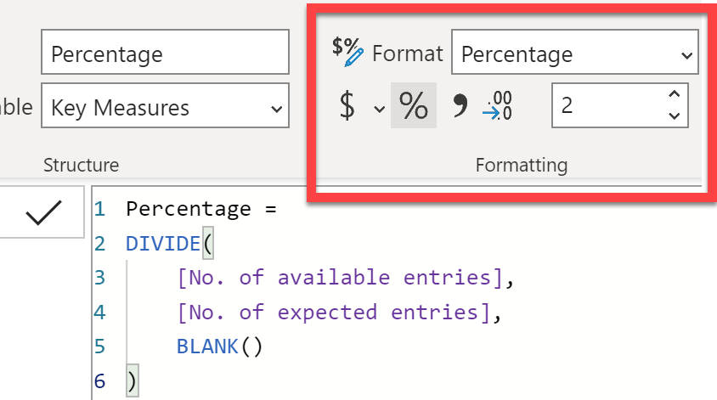Click line number 1 in formula editor

tap(99, 210)
